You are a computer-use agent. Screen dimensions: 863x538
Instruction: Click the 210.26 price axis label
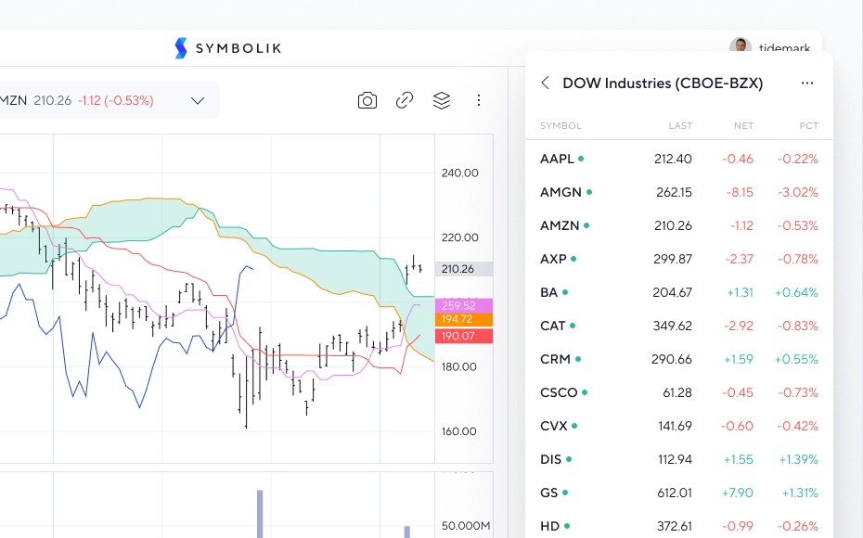tap(464, 269)
